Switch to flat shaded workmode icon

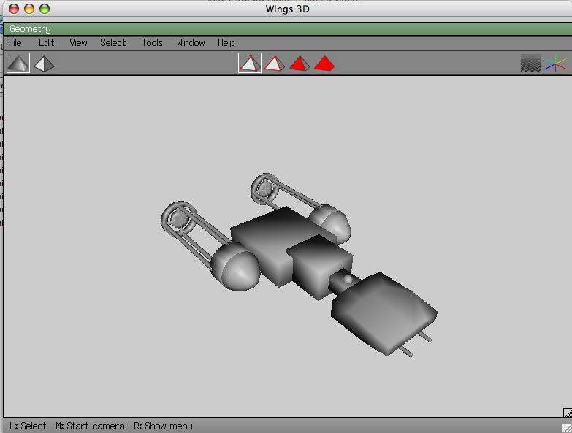click(18, 64)
